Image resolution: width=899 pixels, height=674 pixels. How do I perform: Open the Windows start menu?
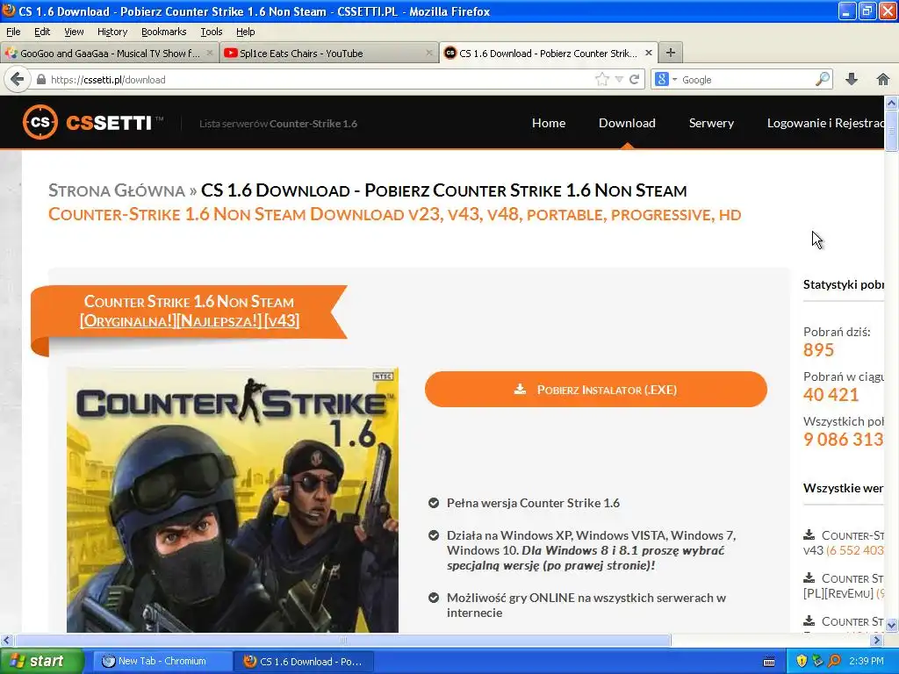point(41,661)
